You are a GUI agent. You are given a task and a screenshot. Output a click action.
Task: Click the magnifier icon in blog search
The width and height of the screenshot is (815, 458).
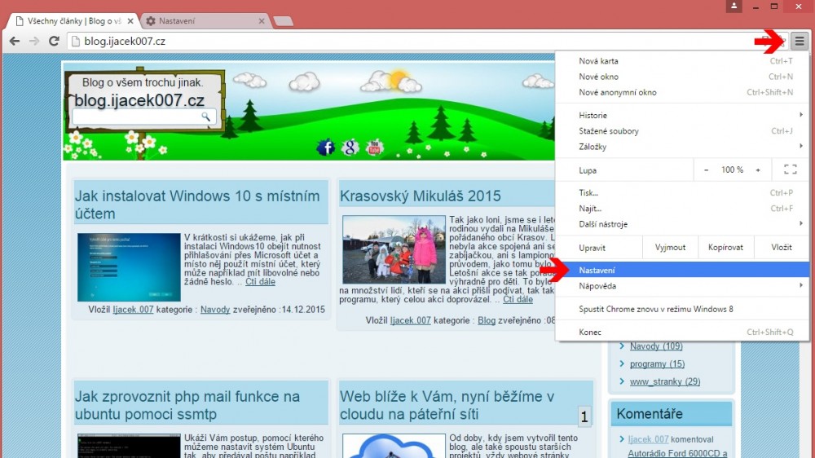pyautogui.click(x=206, y=117)
